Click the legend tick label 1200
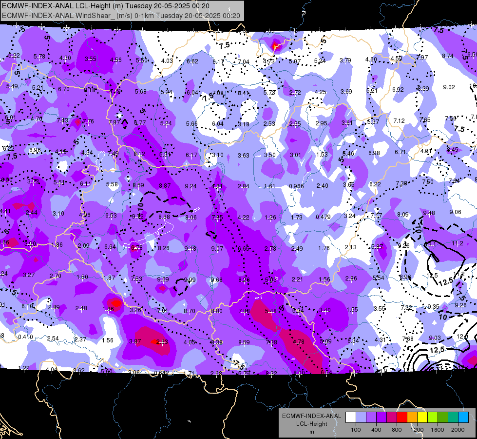477x439 pixels. point(417,430)
